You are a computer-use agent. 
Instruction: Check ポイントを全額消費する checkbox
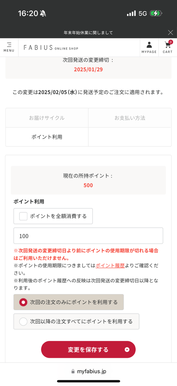click(23, 216)
